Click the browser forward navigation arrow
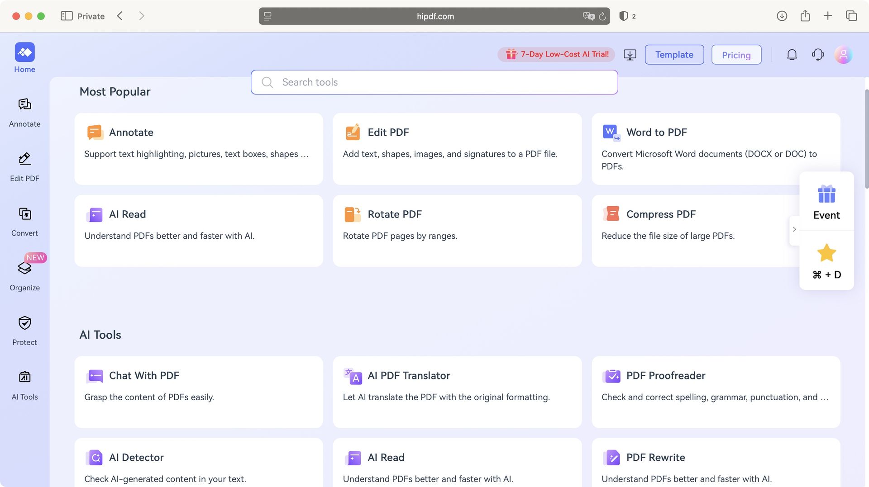This screenshot has height=487, width=869. pyautogui.click(x=142, y=16)
